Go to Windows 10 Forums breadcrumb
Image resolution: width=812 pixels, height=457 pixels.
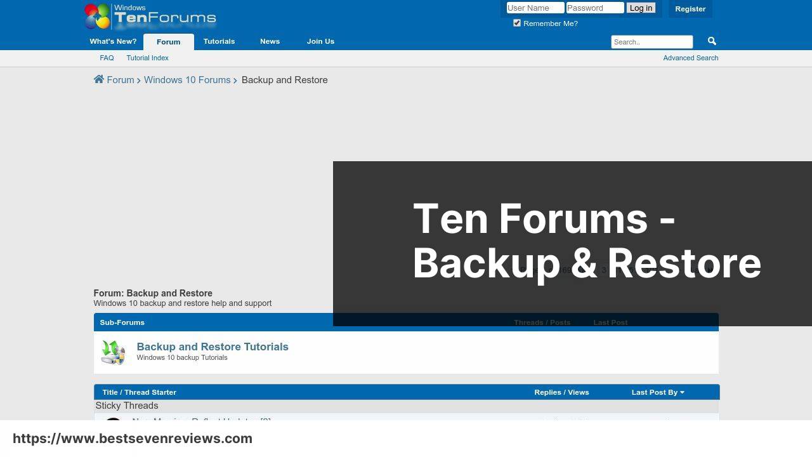click(x=187, y=80)
